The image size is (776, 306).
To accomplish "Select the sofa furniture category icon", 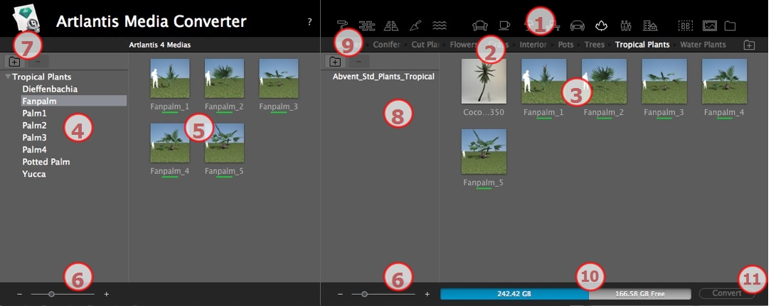I will coord(480,26).
